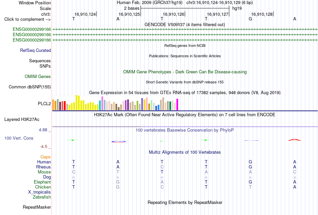
Task: Click the 'RefSeq genes from NCBI' track title
Action: coord(185,46)
